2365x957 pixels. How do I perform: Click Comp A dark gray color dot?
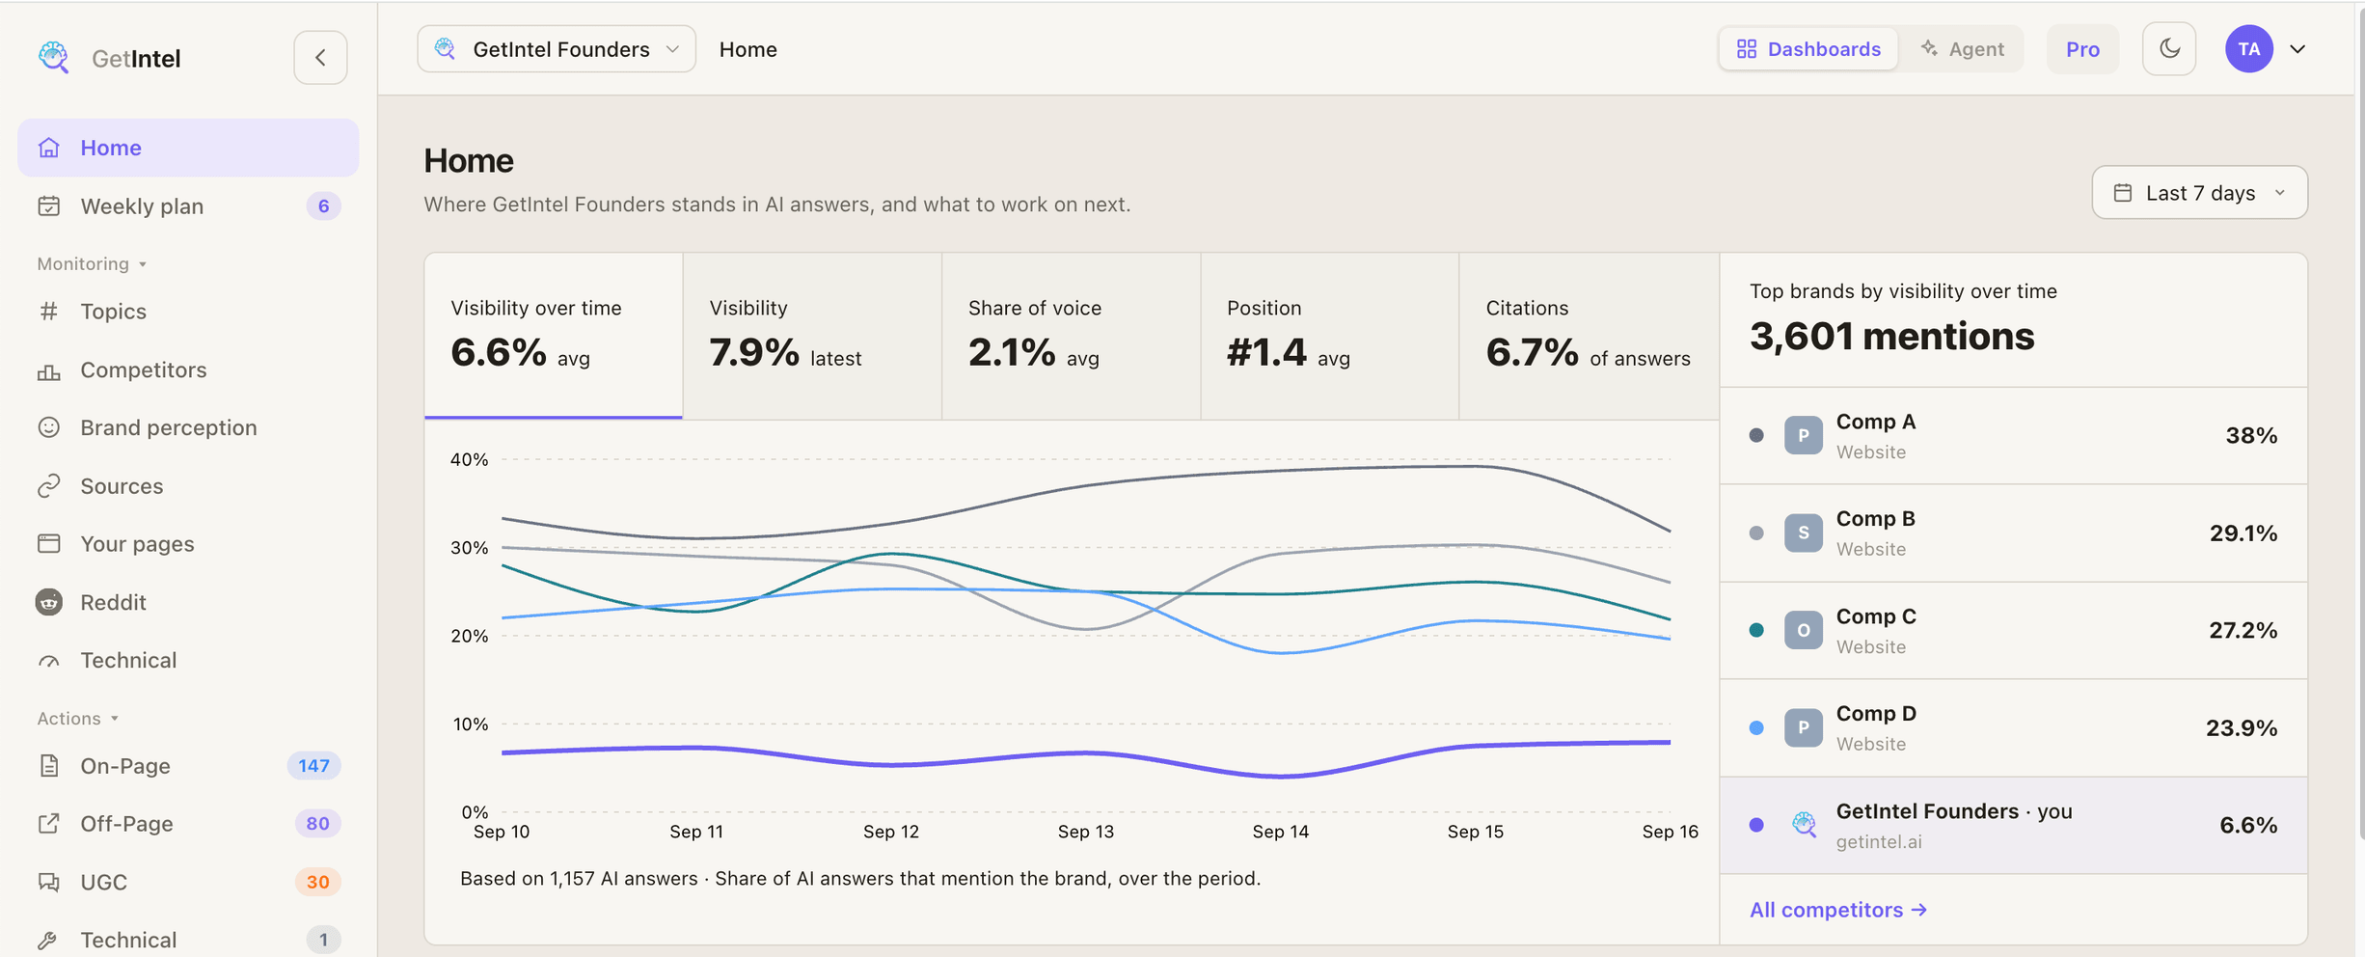coord(1756,435)
